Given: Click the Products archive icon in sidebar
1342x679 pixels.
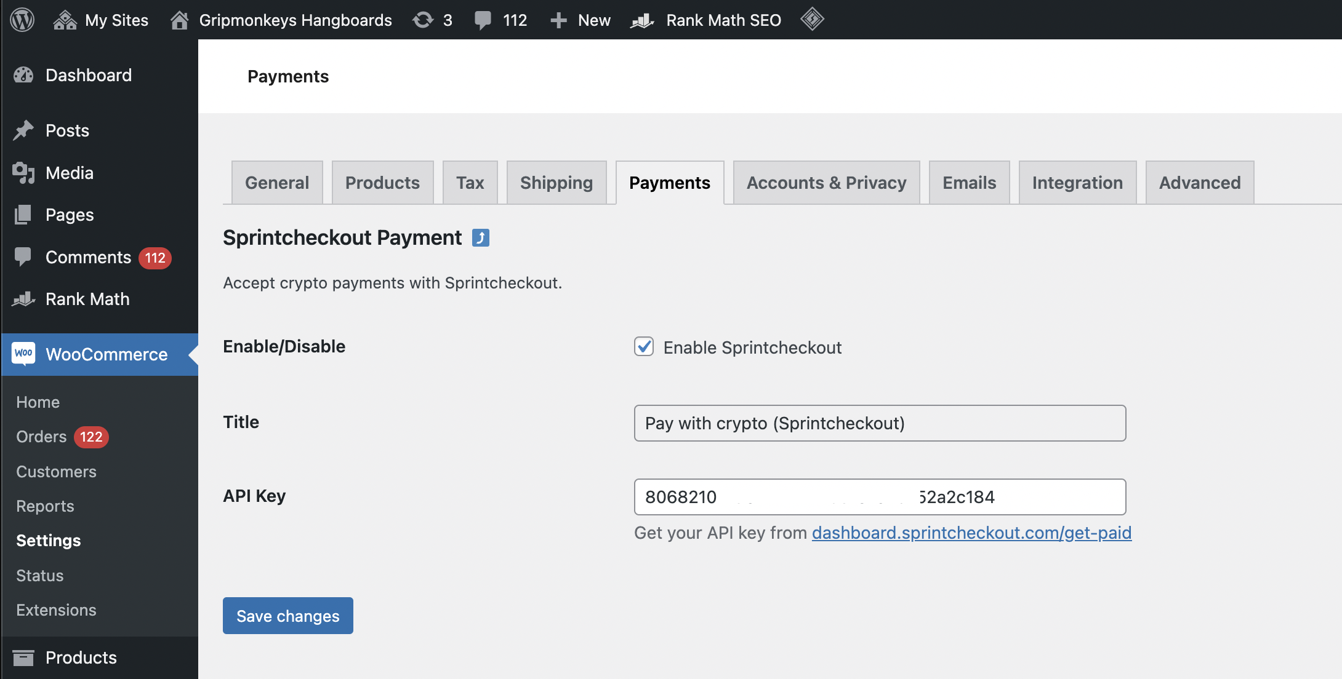Looking at the screenshot, I should (x=23, y=657).
